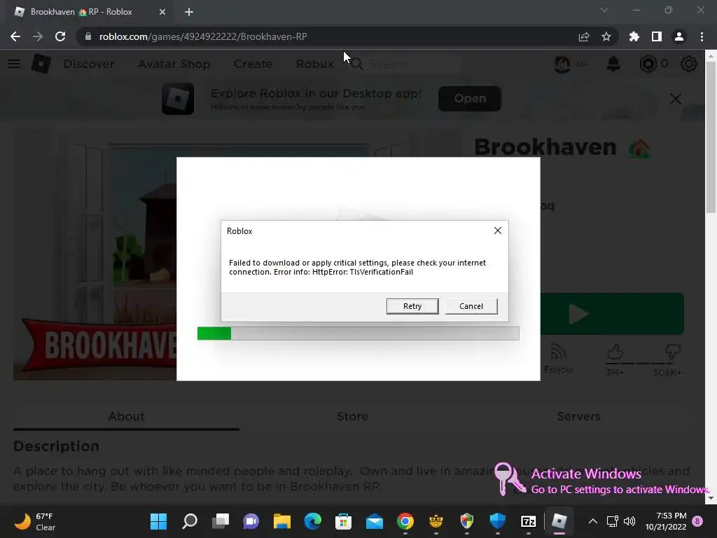717x538 pixels.
Task: Open the Robux balance icon
Action: [648, 64]
